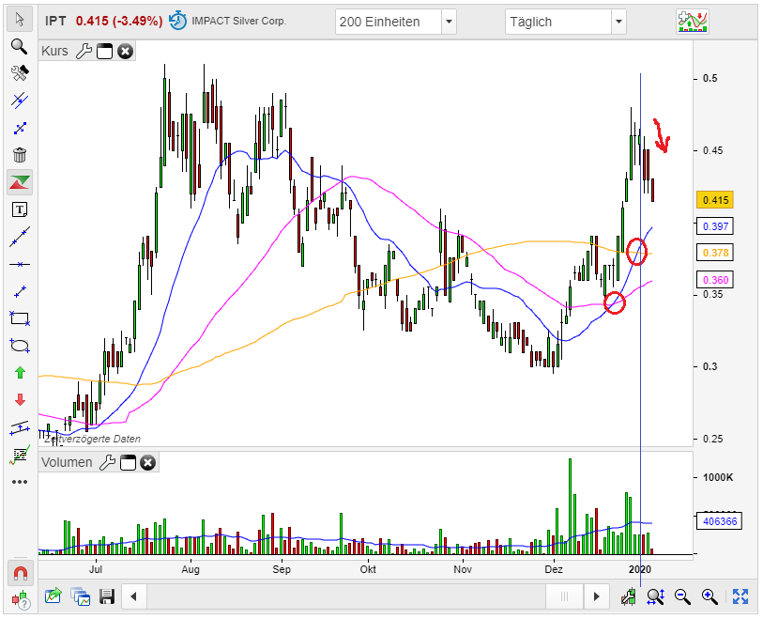Click the Täglich interval field
The image size is (763, 619).
[x=558, y=22]
